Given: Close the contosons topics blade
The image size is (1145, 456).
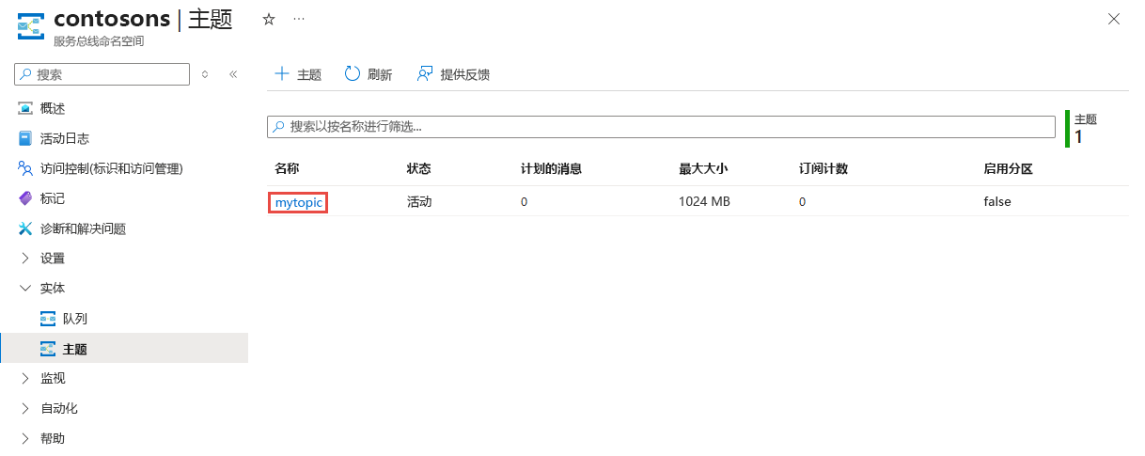Looking at the screenshot, I should (x=1114, y=19).
